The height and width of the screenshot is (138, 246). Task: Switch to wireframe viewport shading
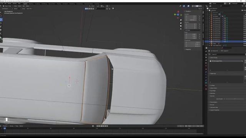pyautogui.click(x=195, y=6)
